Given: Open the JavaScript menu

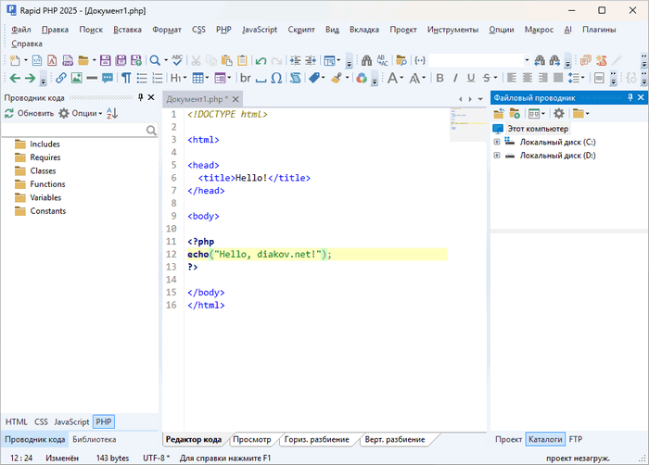Looking at the screenshot, I should tap(260, 30).
